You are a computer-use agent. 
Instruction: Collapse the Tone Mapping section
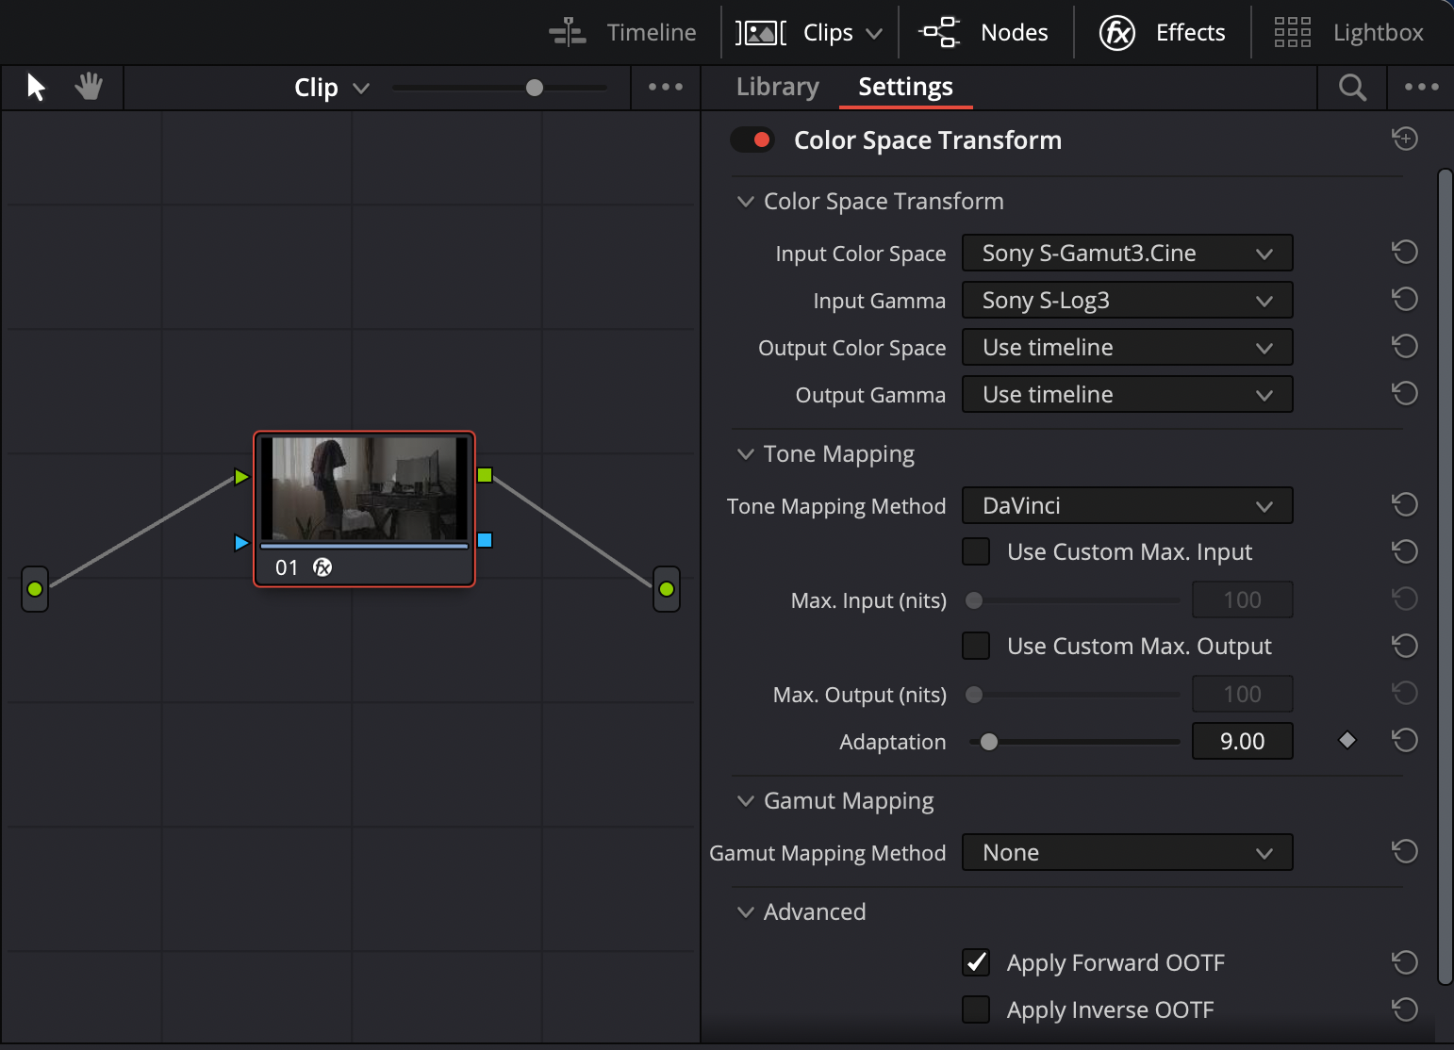pos(745,454)
